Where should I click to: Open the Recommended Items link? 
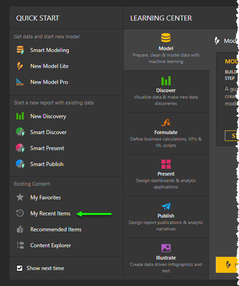coord(56,229)
